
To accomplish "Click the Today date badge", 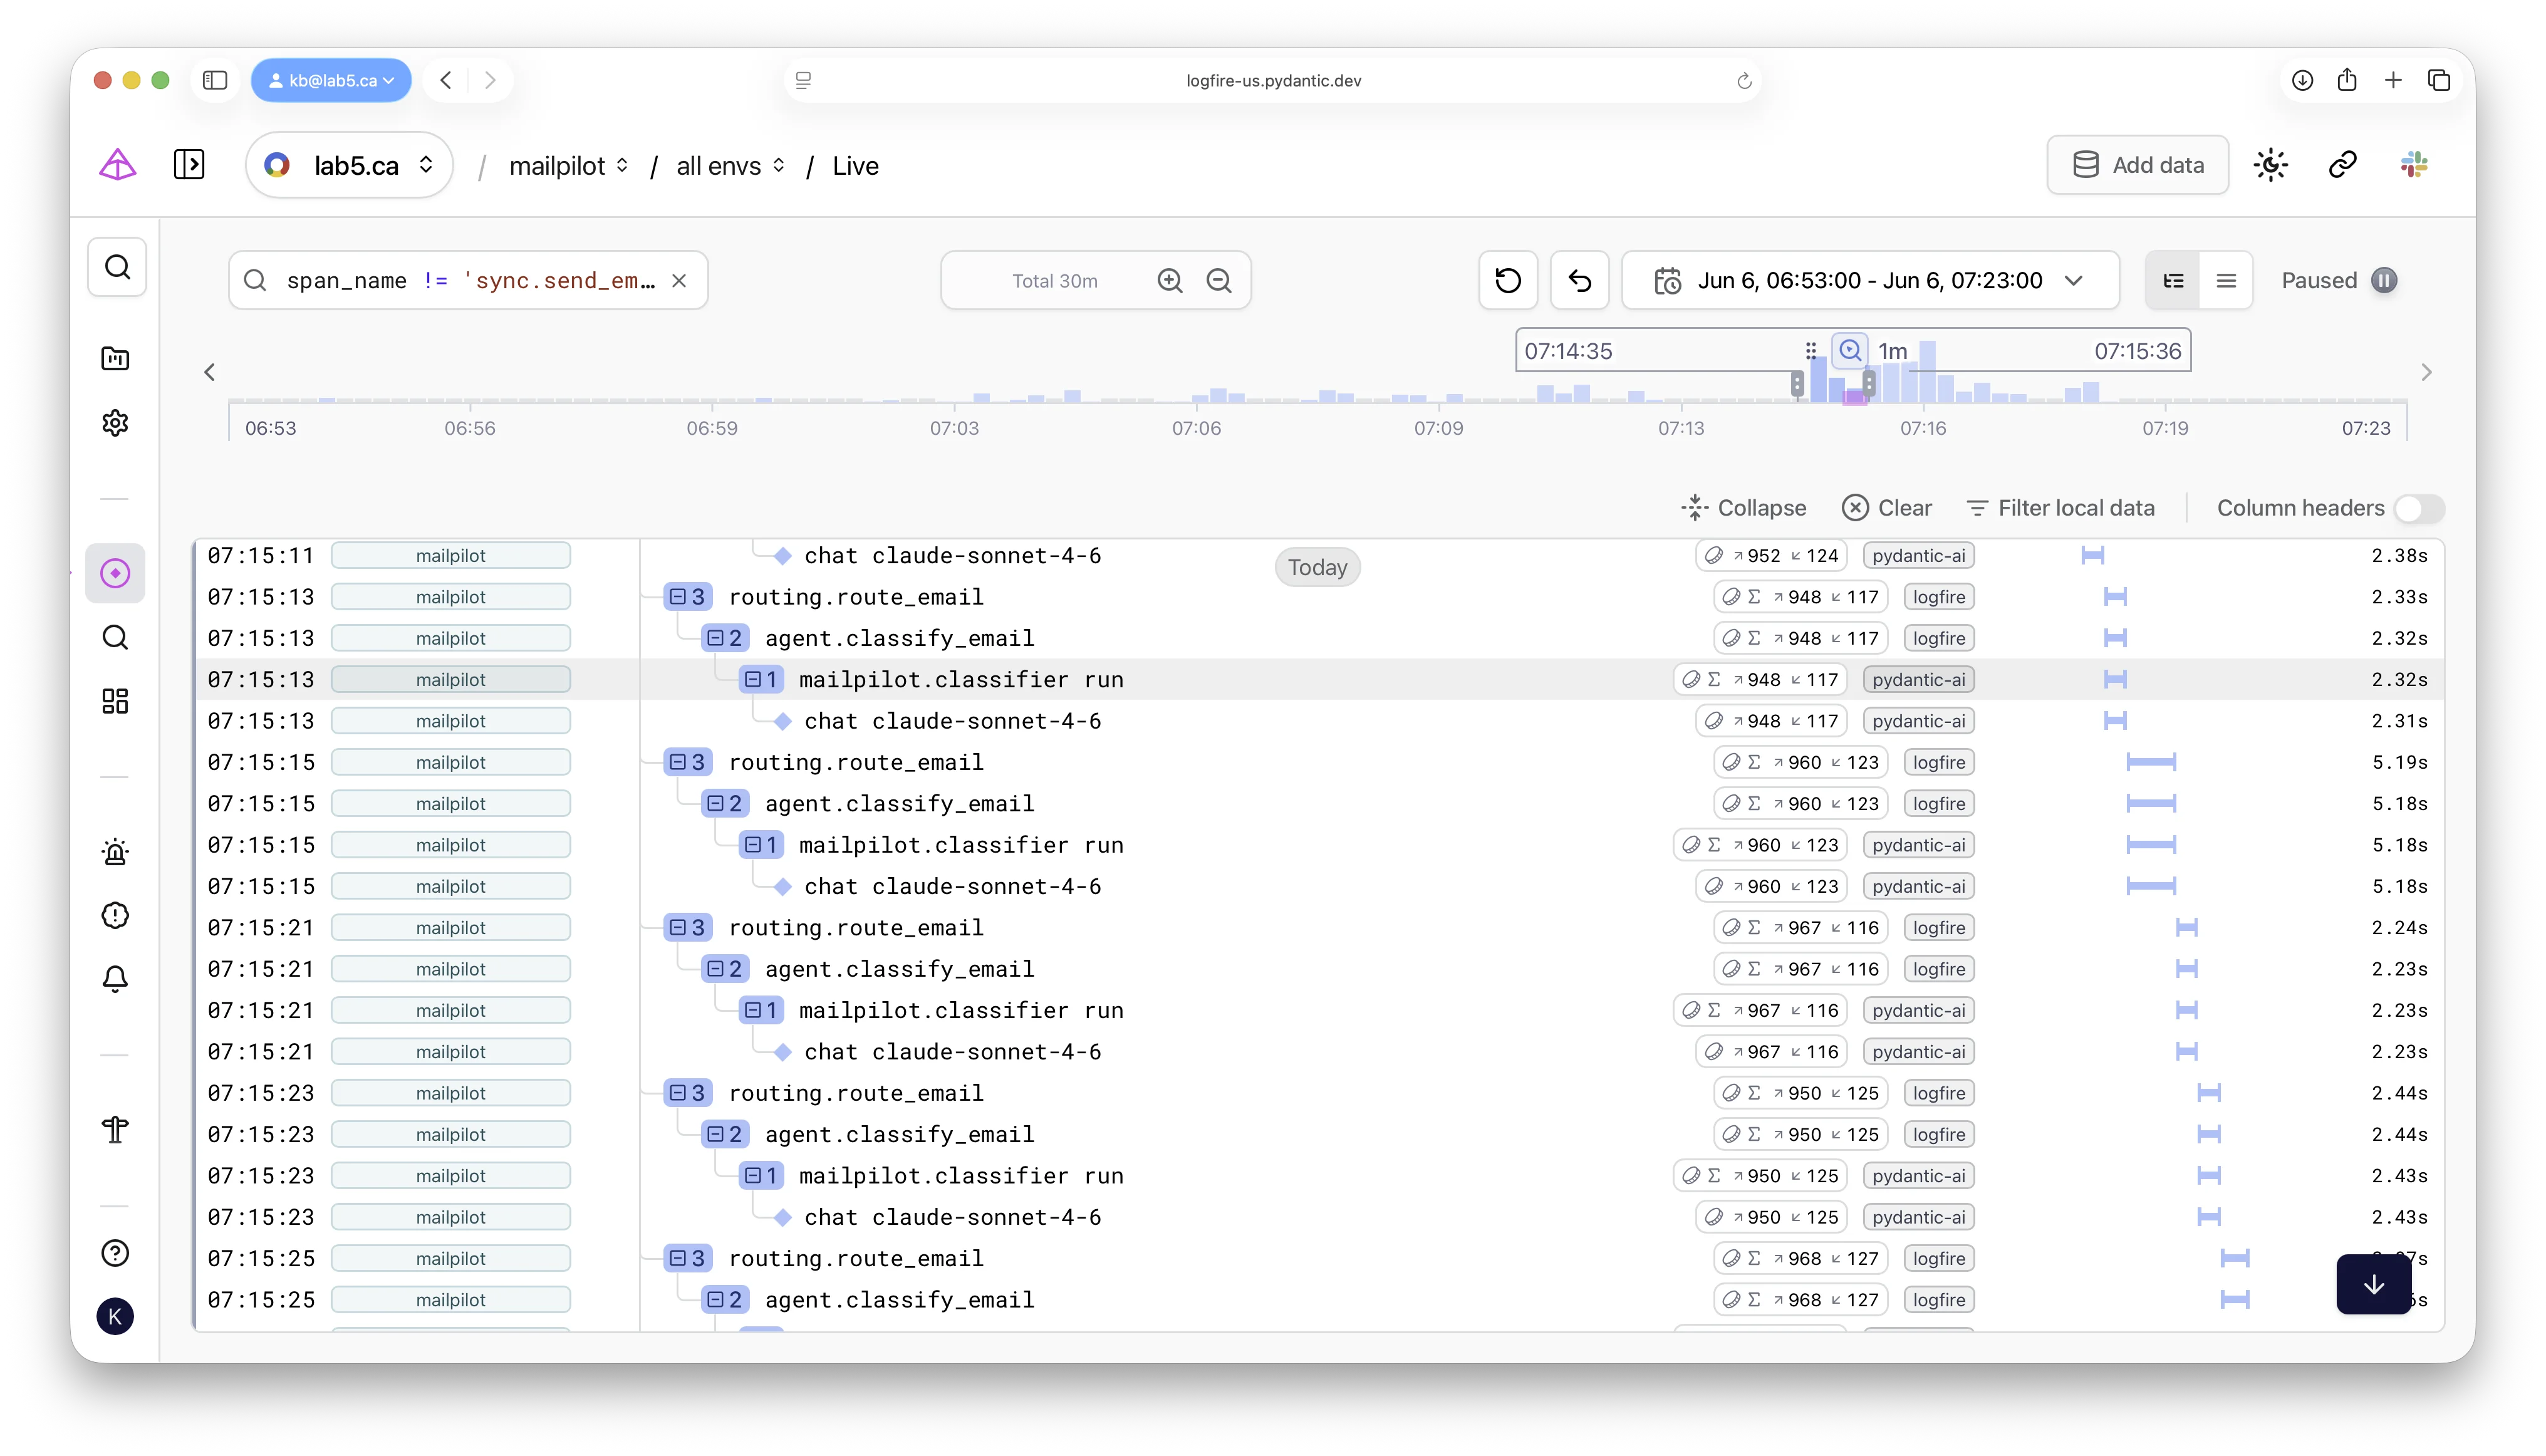I will tap(1317, 567).
